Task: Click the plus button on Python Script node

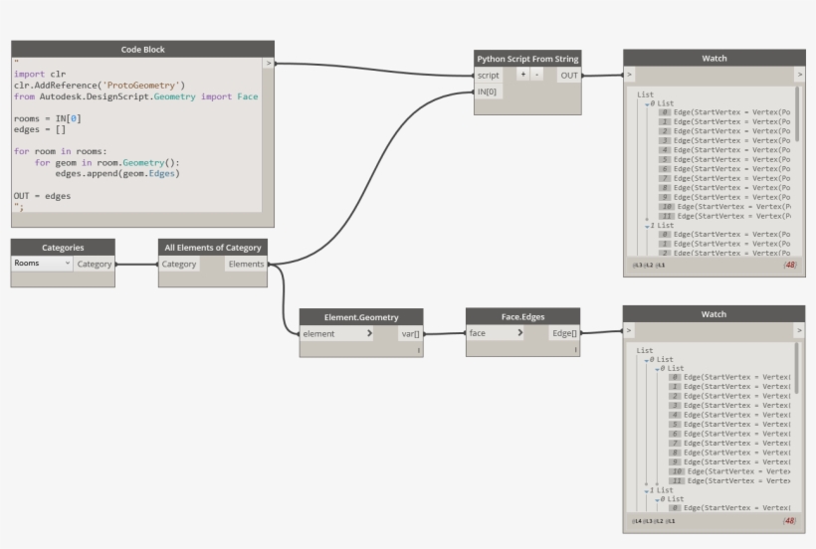Action: [x=523, y=75]
